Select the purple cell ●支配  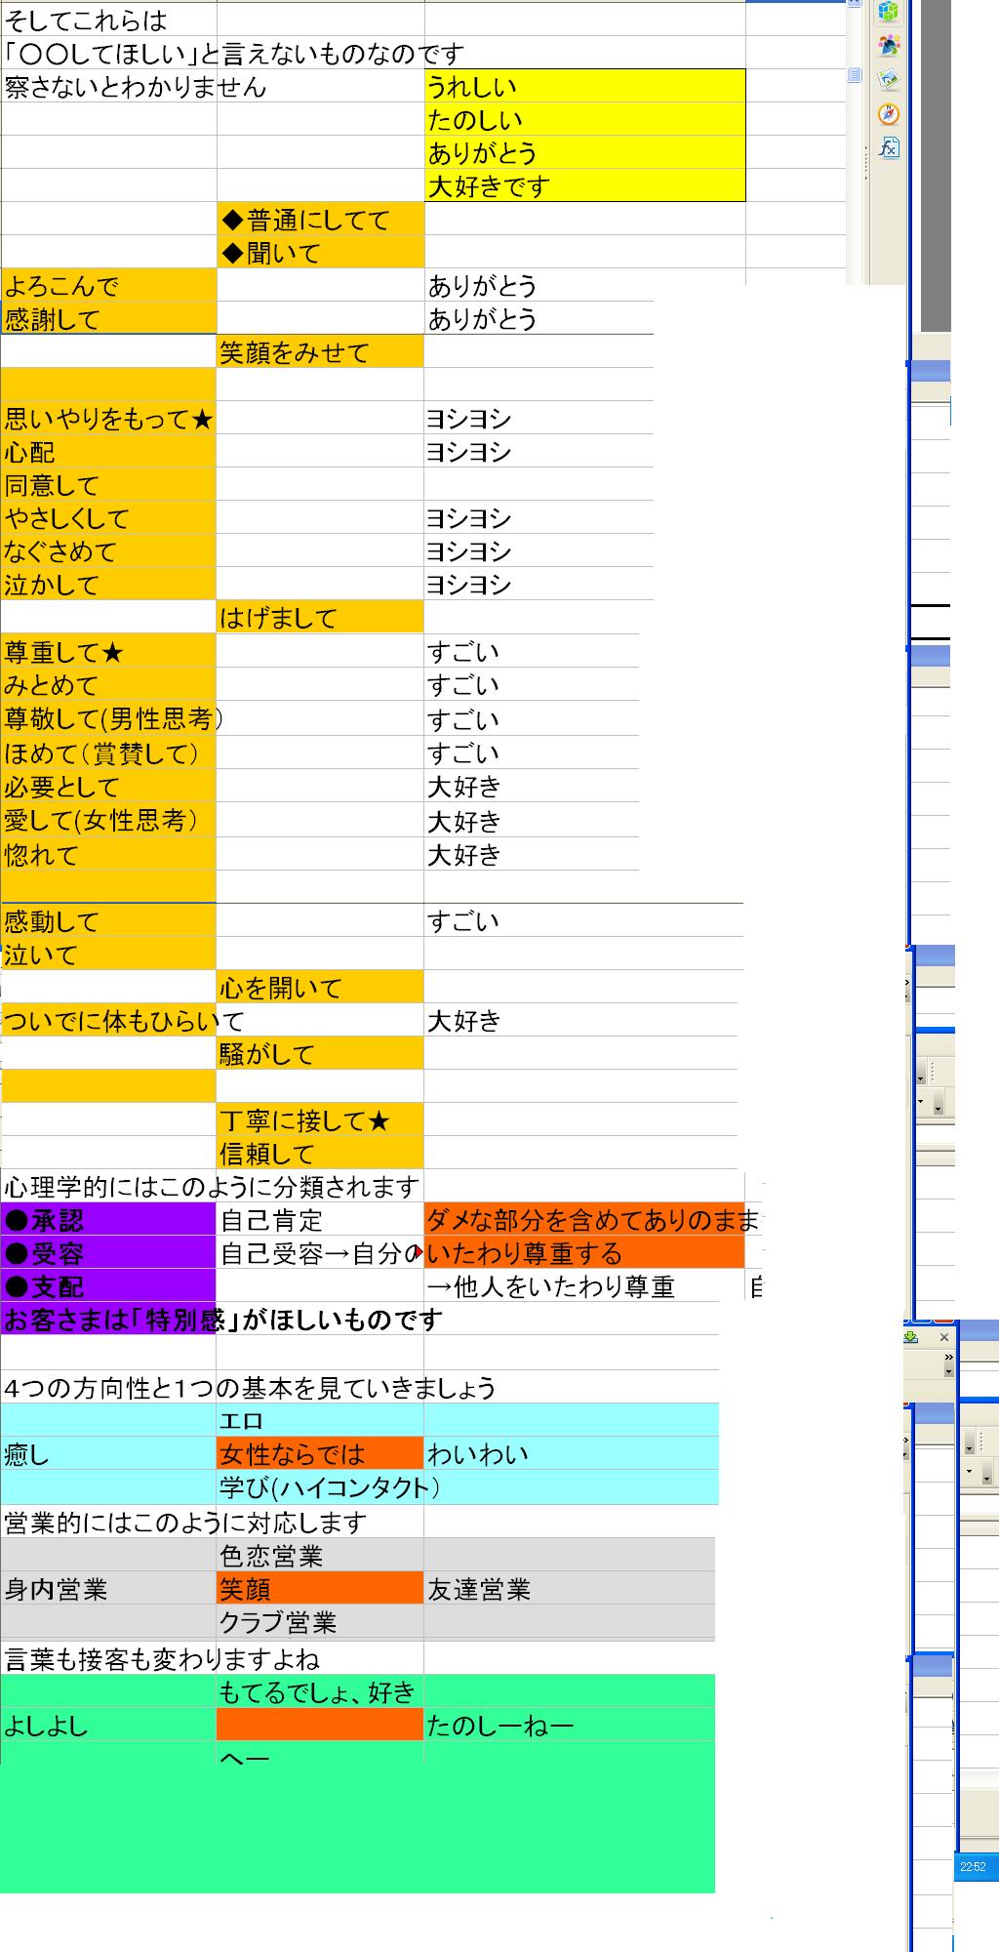click(108, 1285)
